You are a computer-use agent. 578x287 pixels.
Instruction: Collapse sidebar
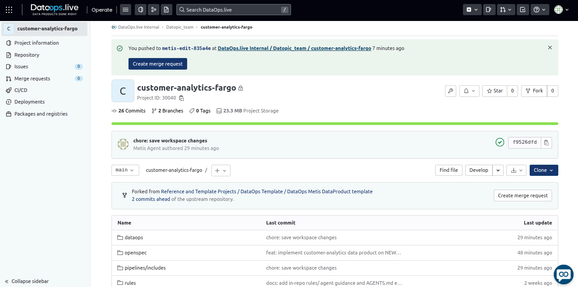[x=27, y=281]
